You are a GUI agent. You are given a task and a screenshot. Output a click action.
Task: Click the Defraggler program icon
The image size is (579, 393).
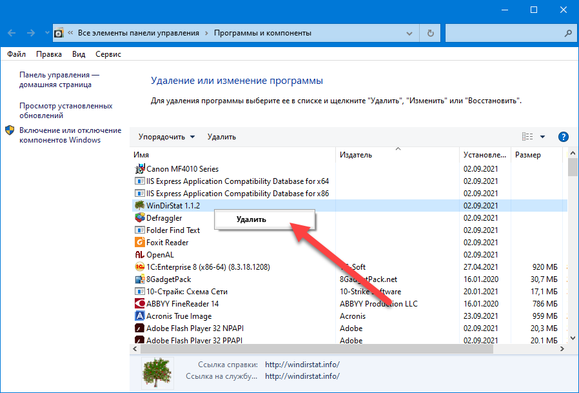click(x=139, y=217)
